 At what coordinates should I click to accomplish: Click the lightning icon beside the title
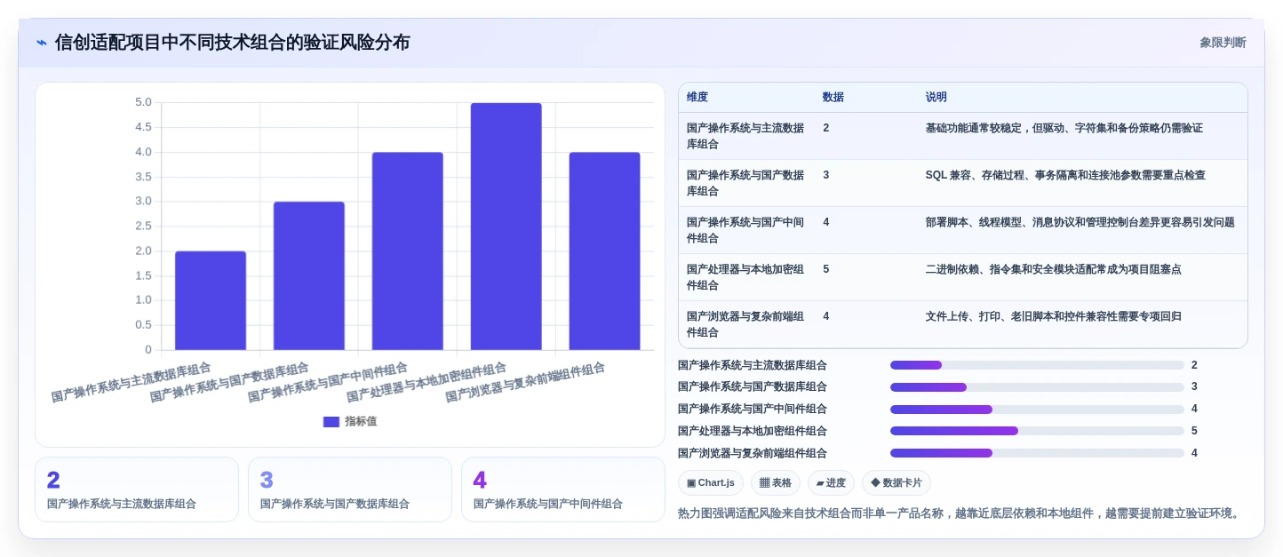(42, 43)
